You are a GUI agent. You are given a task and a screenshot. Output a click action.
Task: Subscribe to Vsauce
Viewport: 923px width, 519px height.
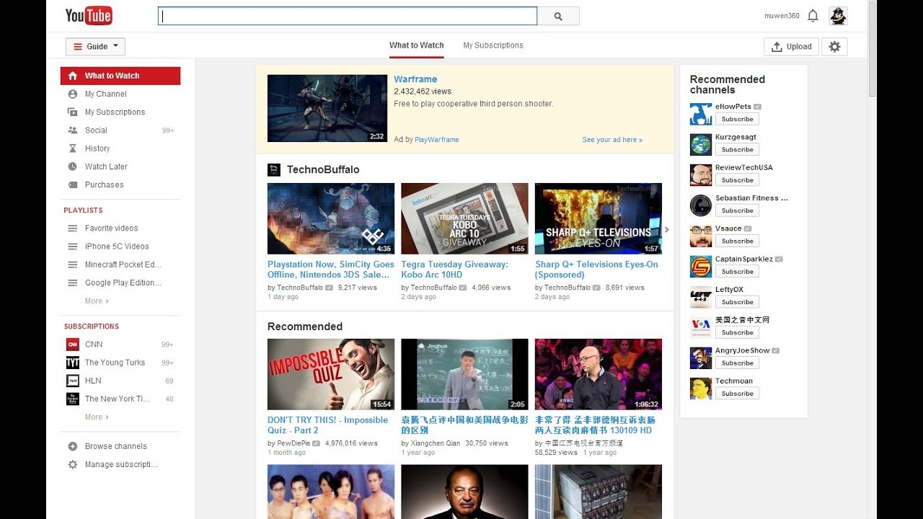point(737,241)
